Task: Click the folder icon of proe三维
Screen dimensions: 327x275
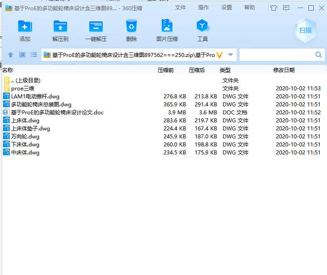Action: pos(7,88)
